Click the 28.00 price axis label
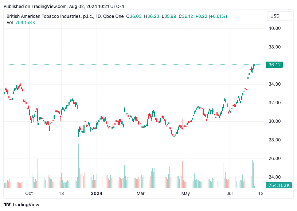 (274, 140)
